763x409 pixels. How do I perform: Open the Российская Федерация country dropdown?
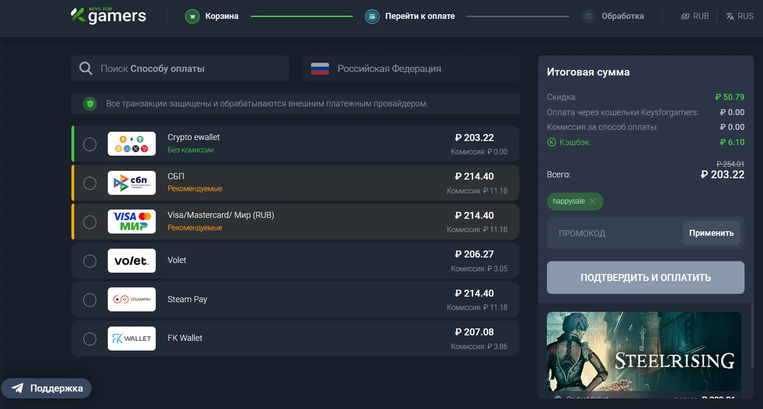[x=411, y=69]
